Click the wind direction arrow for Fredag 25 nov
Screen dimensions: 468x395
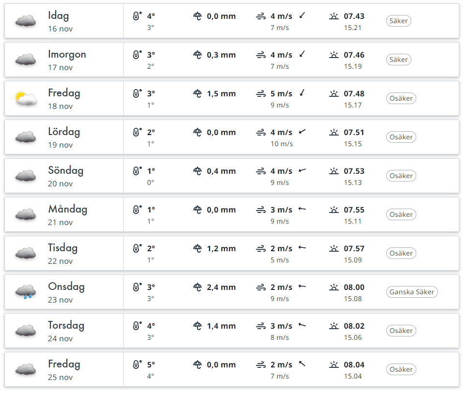(302, 364)
